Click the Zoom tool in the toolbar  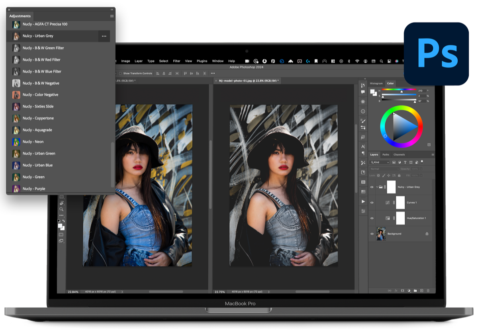point(61,209)
